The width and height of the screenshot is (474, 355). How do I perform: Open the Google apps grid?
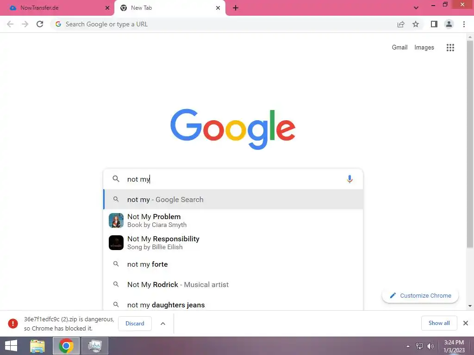[450, 48]
